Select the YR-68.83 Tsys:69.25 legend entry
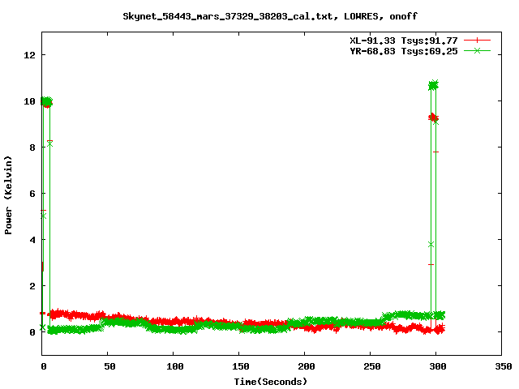Screen dimensions: 519x389 pos(404,51)
